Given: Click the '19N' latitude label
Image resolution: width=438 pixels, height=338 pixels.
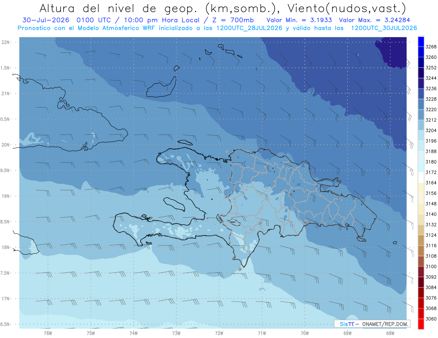Looking at the screenshot, I should coord(6,196).
